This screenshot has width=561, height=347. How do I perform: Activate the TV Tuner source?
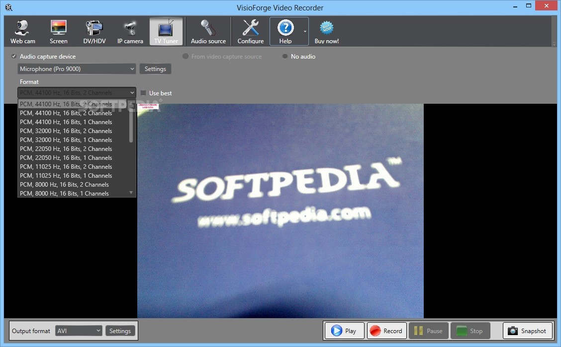tap(166, 32)
